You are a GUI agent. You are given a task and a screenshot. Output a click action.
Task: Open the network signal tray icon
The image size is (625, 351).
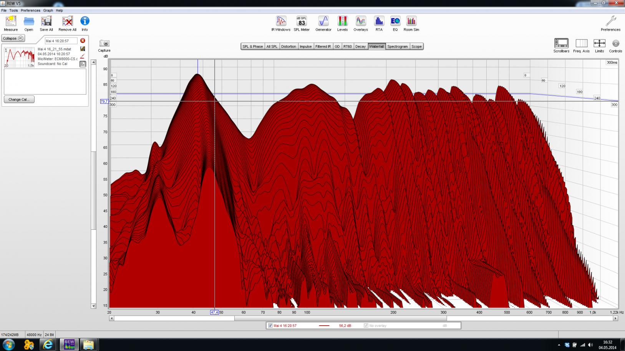(583, 345)
